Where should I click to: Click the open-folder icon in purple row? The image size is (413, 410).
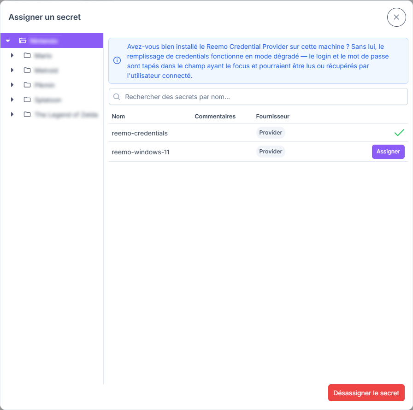tap(23, 41)
